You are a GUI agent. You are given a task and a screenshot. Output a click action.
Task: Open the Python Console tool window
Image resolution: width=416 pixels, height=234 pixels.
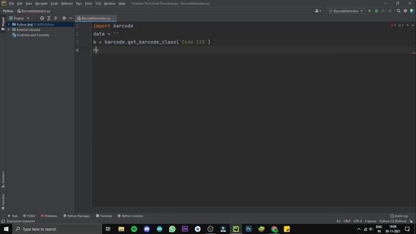pyautogui.click(x=130, y=216)
